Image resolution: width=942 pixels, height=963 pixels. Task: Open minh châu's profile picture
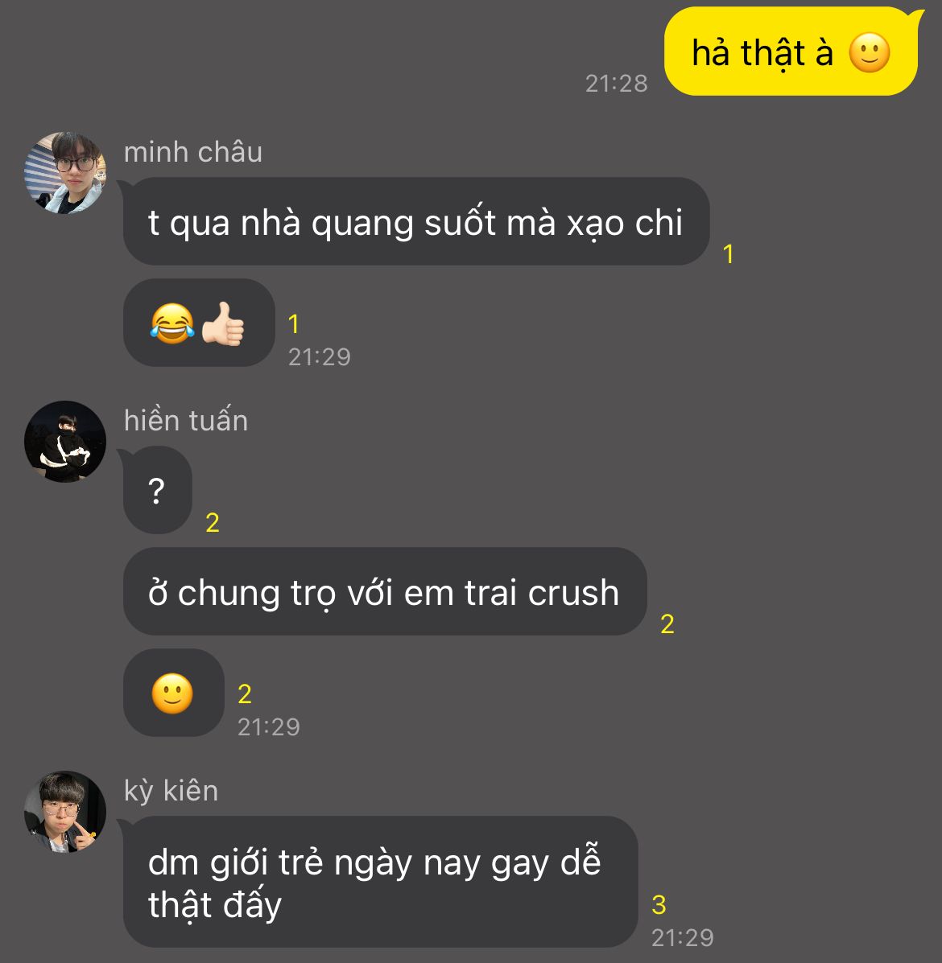[x=65, y=173]
